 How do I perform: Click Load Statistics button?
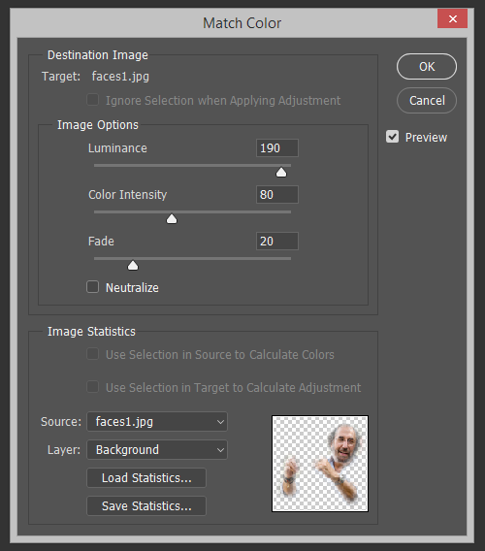point(146,478)
